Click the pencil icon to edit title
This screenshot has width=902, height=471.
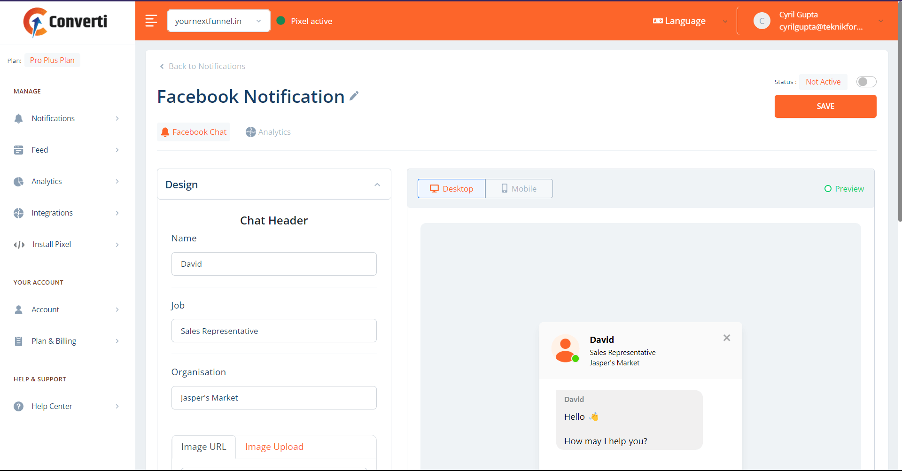(x=354, y=96)
